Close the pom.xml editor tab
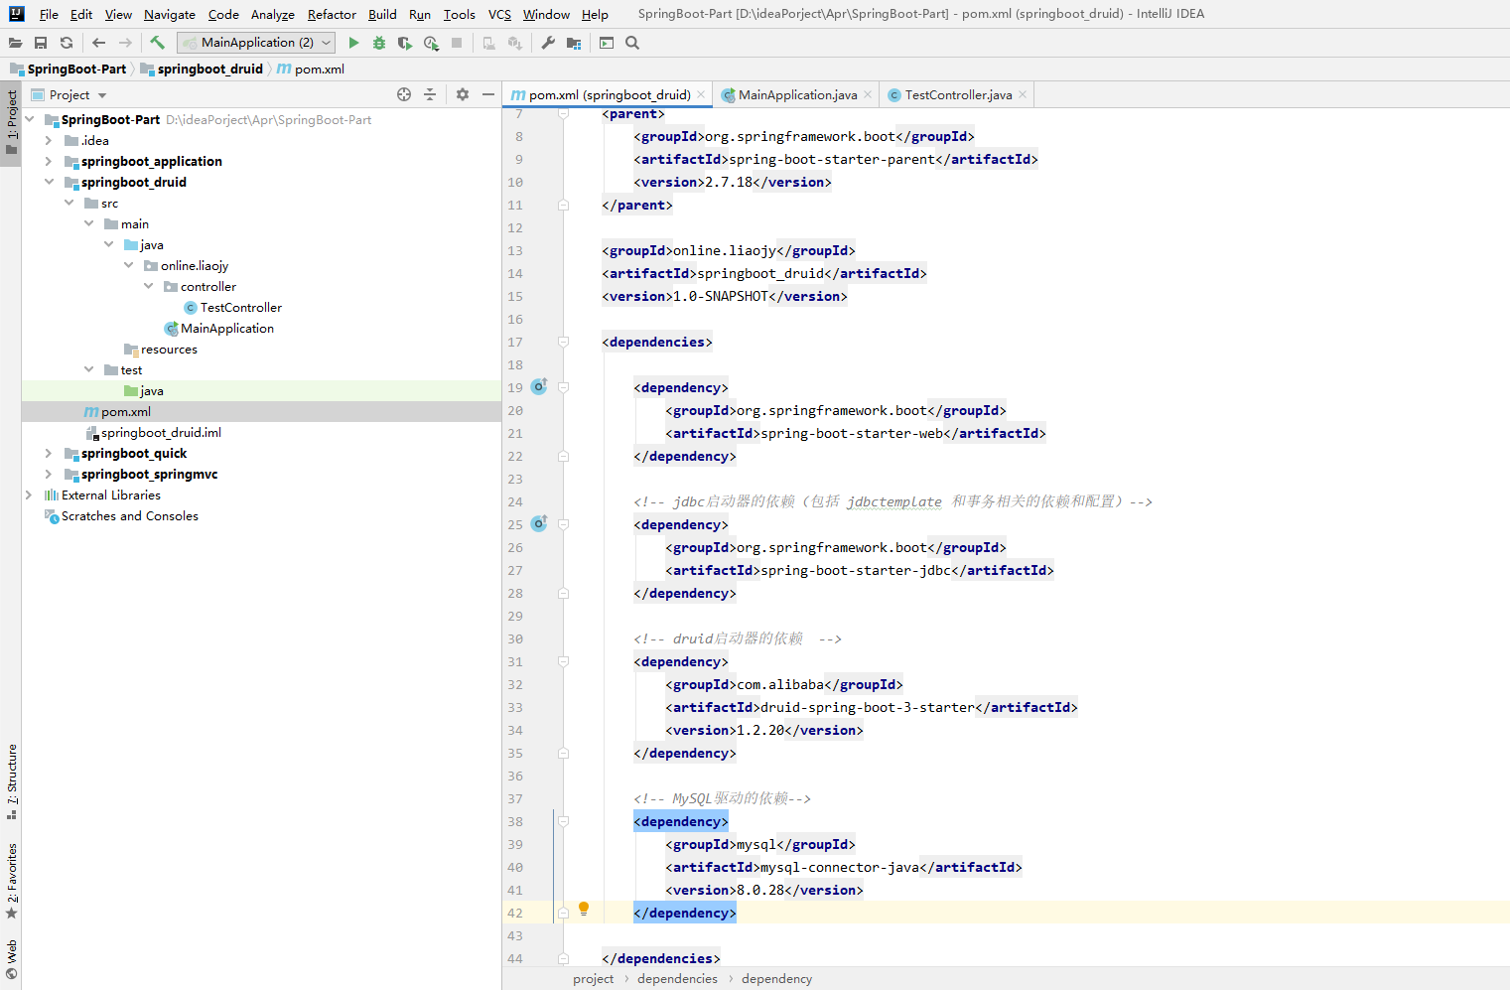The width and height of the screenshot is (1510, 990). (x=701, y=94)
